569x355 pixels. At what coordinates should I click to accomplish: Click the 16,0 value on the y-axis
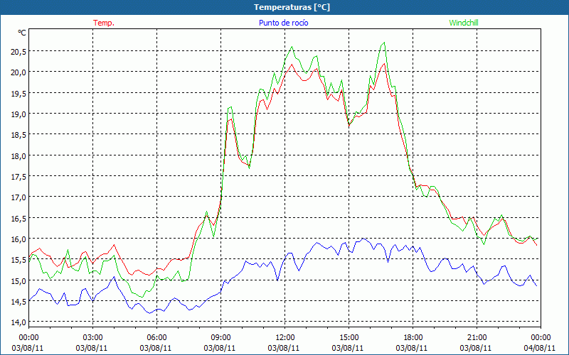click(x=18, y=239)
